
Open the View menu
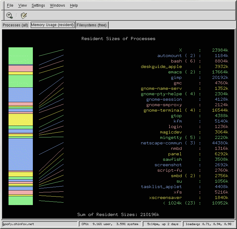tap(23, 5)
